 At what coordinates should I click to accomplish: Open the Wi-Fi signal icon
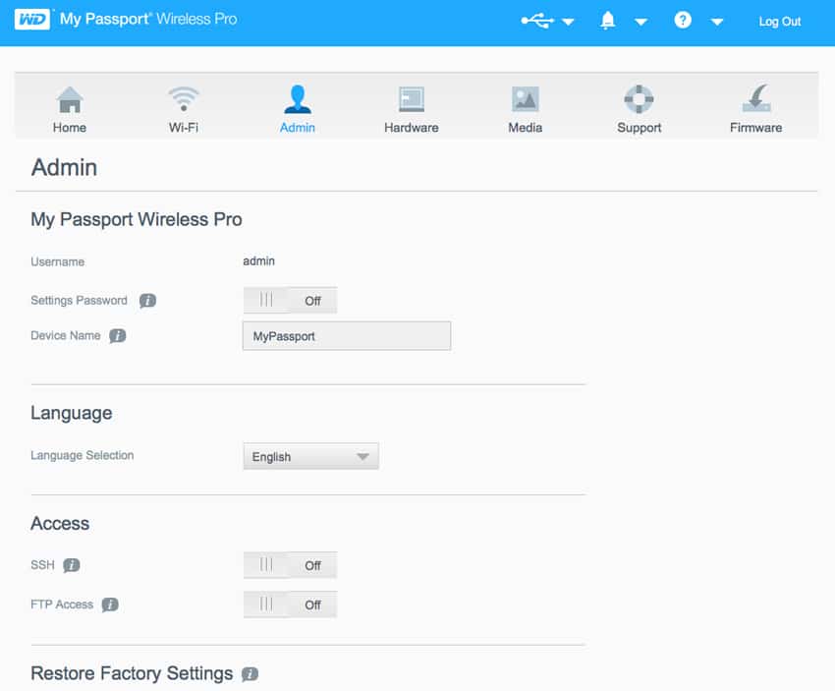[x=183, y=98]
